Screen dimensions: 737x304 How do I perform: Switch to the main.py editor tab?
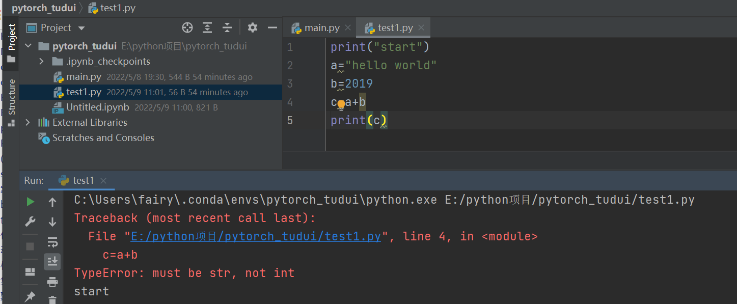pos(317,28)
